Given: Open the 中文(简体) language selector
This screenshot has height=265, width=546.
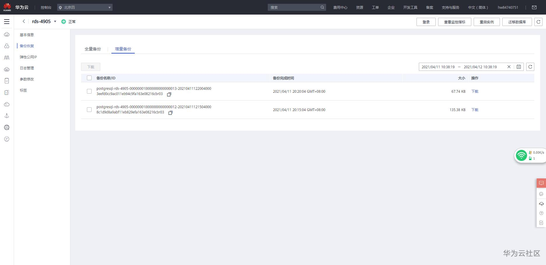Looking at the screenshot, I should (x=478, y=8).
